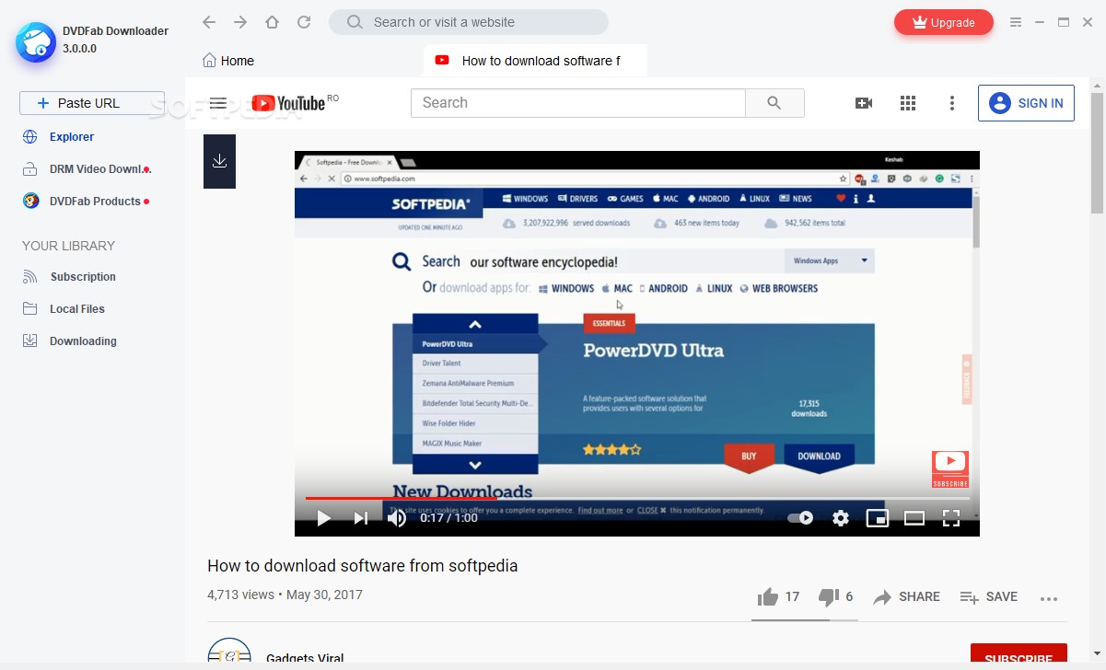The image size is (1106, 670).
Task: Switch to miniplayer mode
Action: pyautogui.click(x=878, y=518)
